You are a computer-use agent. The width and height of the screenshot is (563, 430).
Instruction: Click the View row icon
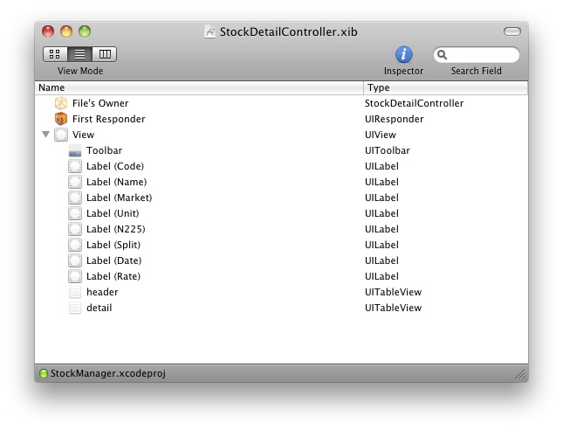(61, 135)
